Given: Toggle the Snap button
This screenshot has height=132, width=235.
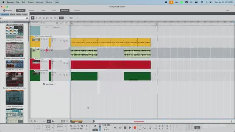Looking at the screenshot, I should point(61,18).
